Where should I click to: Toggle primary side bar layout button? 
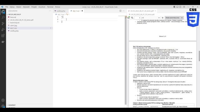coord(174,7)
